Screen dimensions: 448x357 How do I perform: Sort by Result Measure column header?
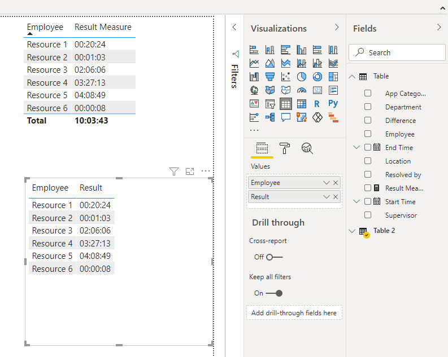[103, 27]
